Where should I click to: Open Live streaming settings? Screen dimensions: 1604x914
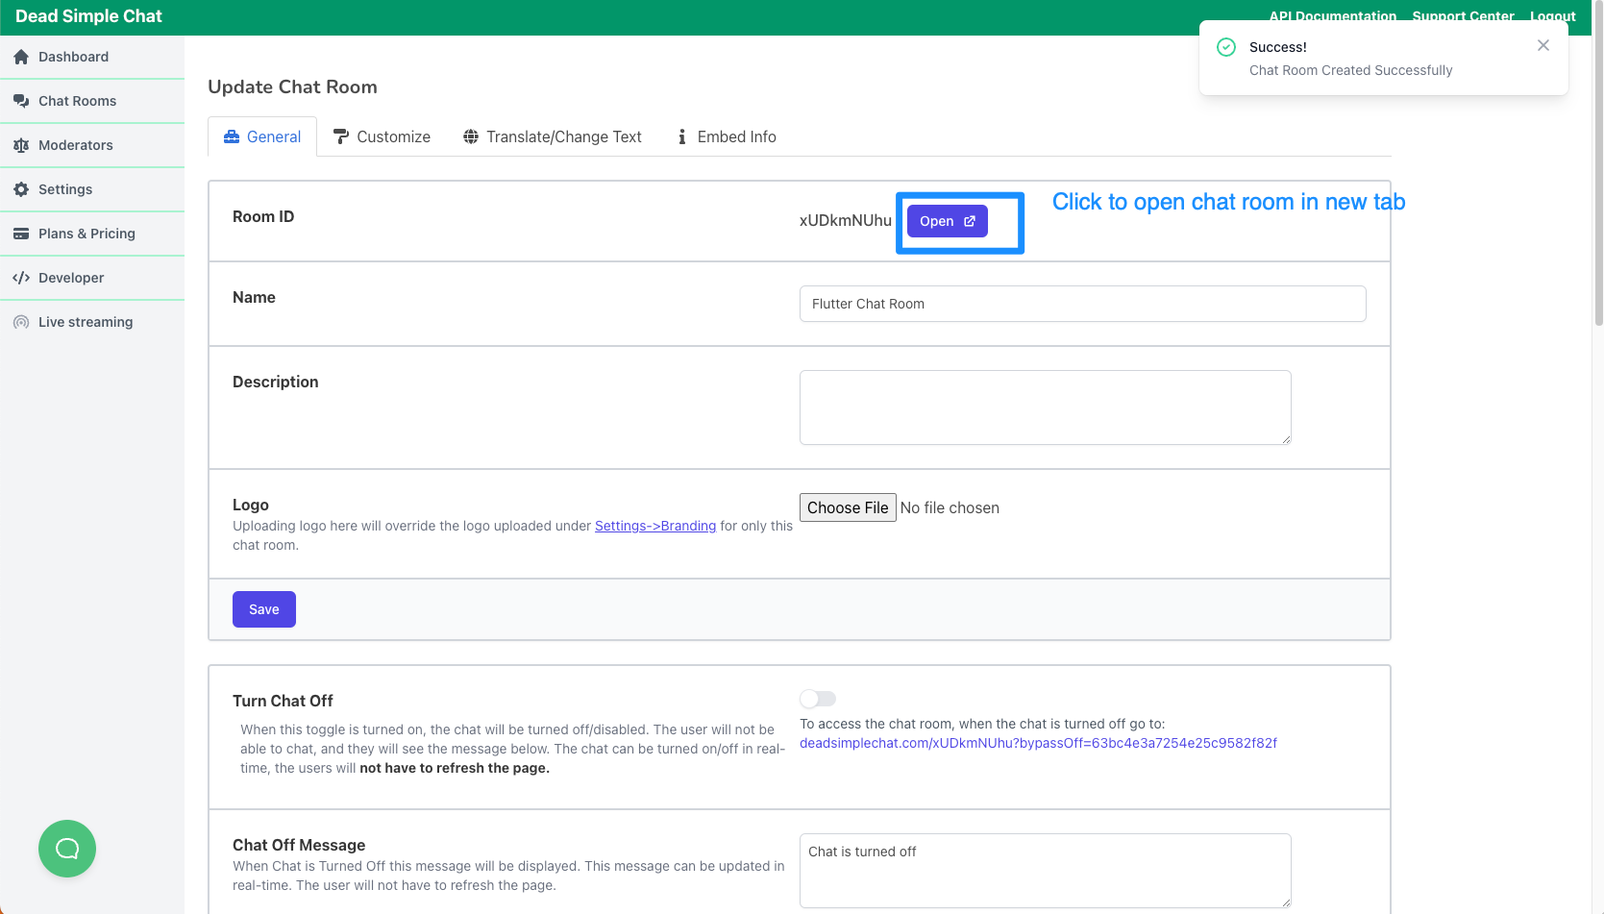point(85,321)
